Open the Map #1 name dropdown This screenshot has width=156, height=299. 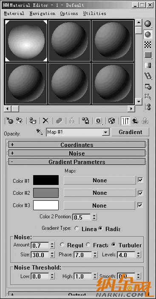[106, 132]
